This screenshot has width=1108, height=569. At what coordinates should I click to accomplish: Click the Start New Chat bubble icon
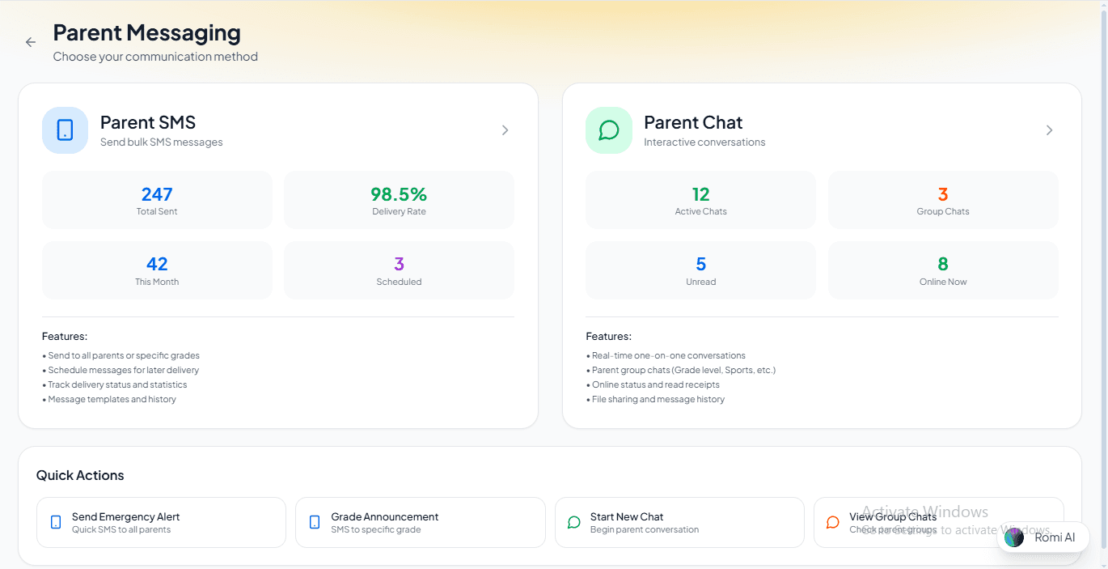pos(574,523)
